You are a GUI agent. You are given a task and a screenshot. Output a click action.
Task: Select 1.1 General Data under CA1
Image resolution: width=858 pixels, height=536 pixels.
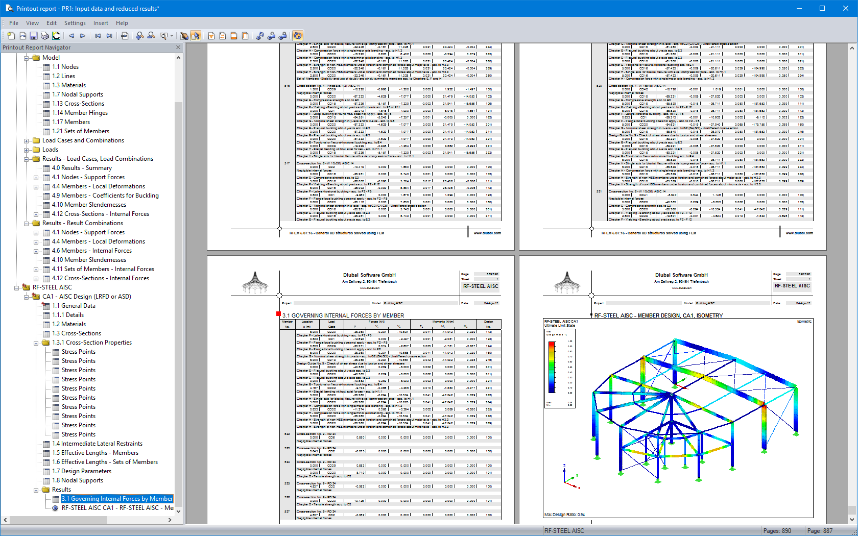(74, 306)
